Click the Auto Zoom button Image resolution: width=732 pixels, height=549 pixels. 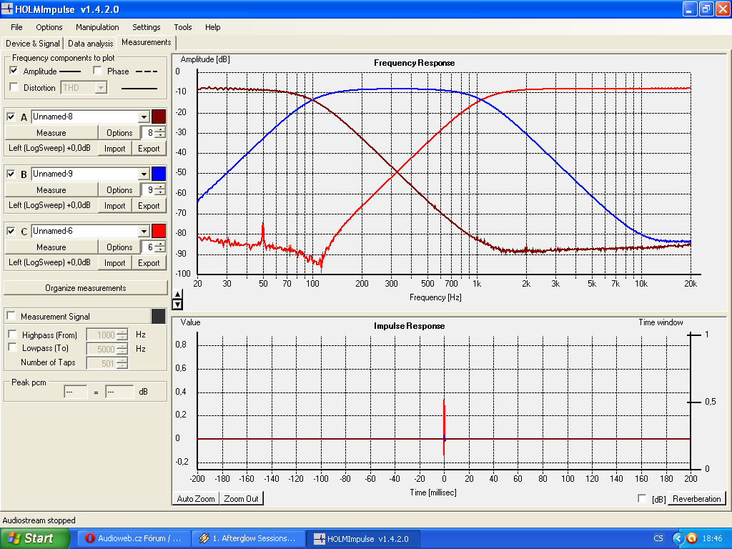point(196,498)
